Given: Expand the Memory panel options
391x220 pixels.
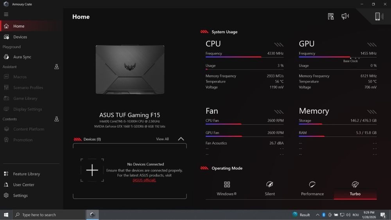Looking at the screenshot, I should tap(372, 112).
